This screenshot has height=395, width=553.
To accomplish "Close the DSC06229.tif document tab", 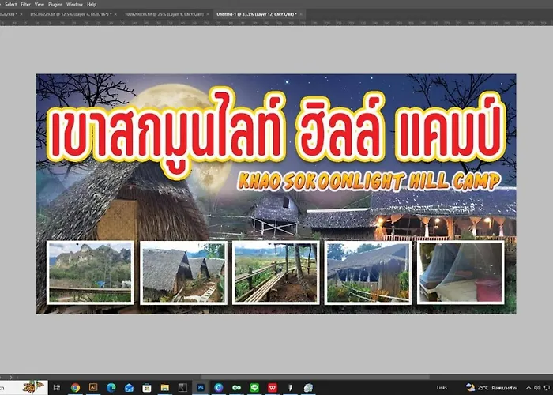I will pyautogui.click(x=115, y=14).
